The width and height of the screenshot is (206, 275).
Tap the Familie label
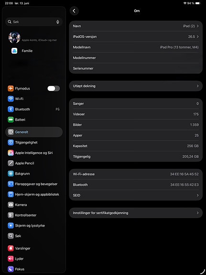(27, 51)
